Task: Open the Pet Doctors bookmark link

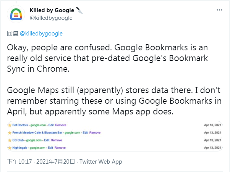Action: [19, 125]
